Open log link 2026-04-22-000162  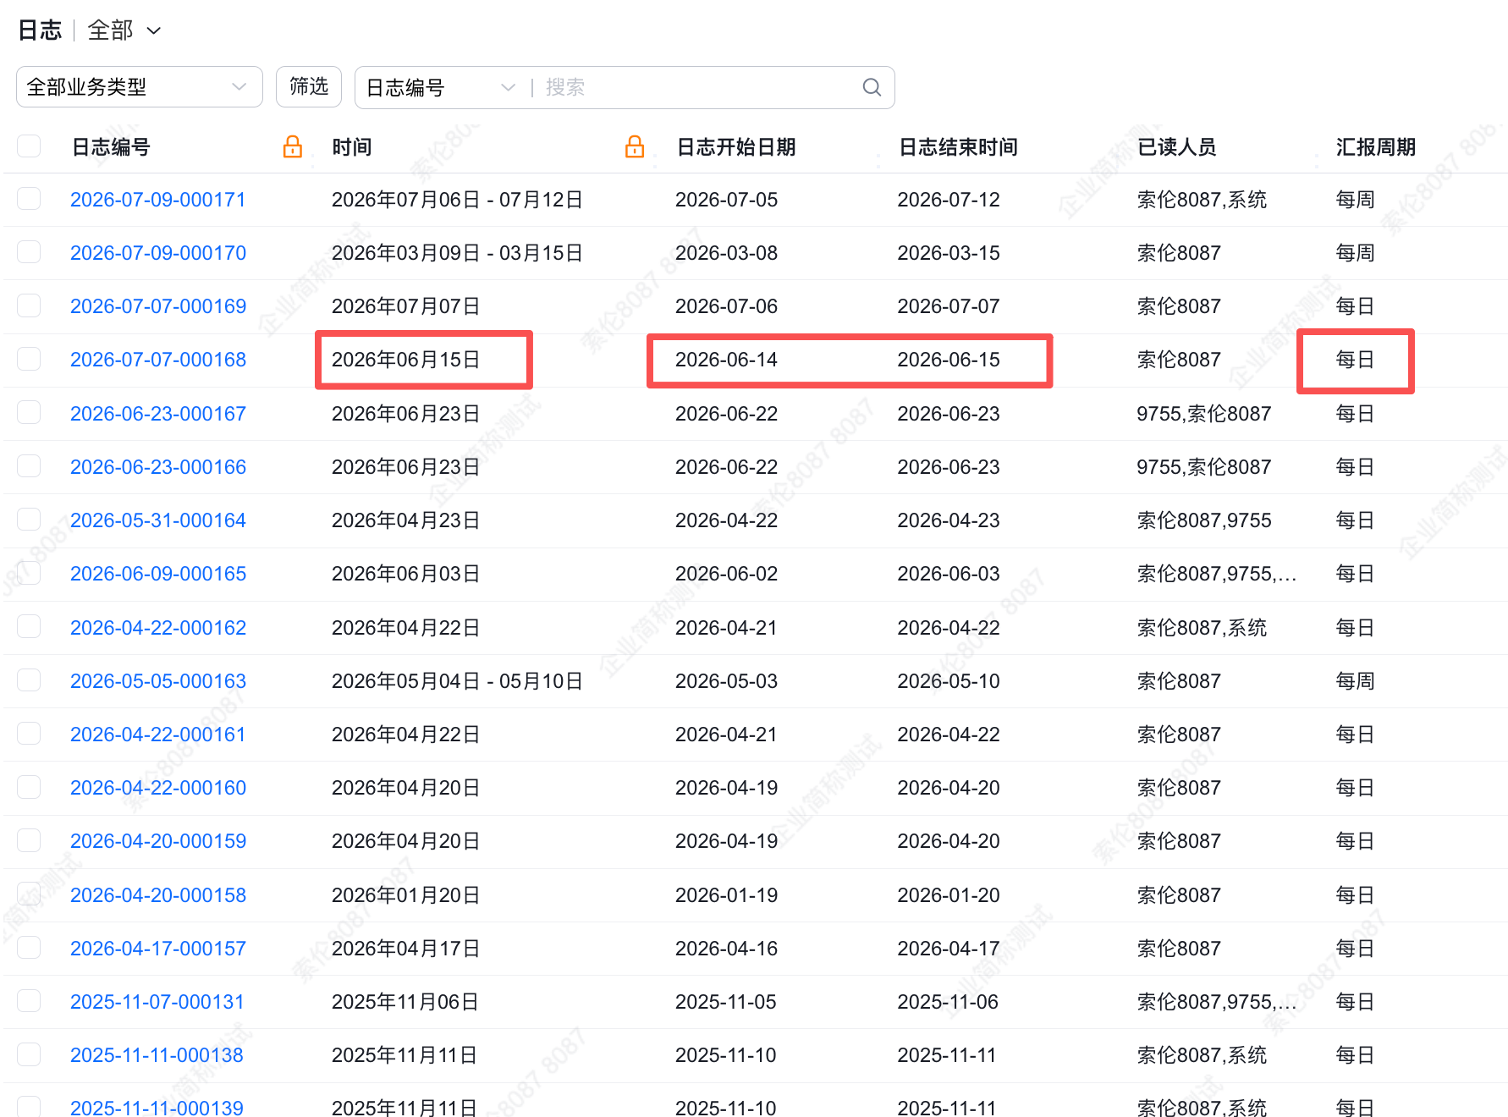click(158, 628)
